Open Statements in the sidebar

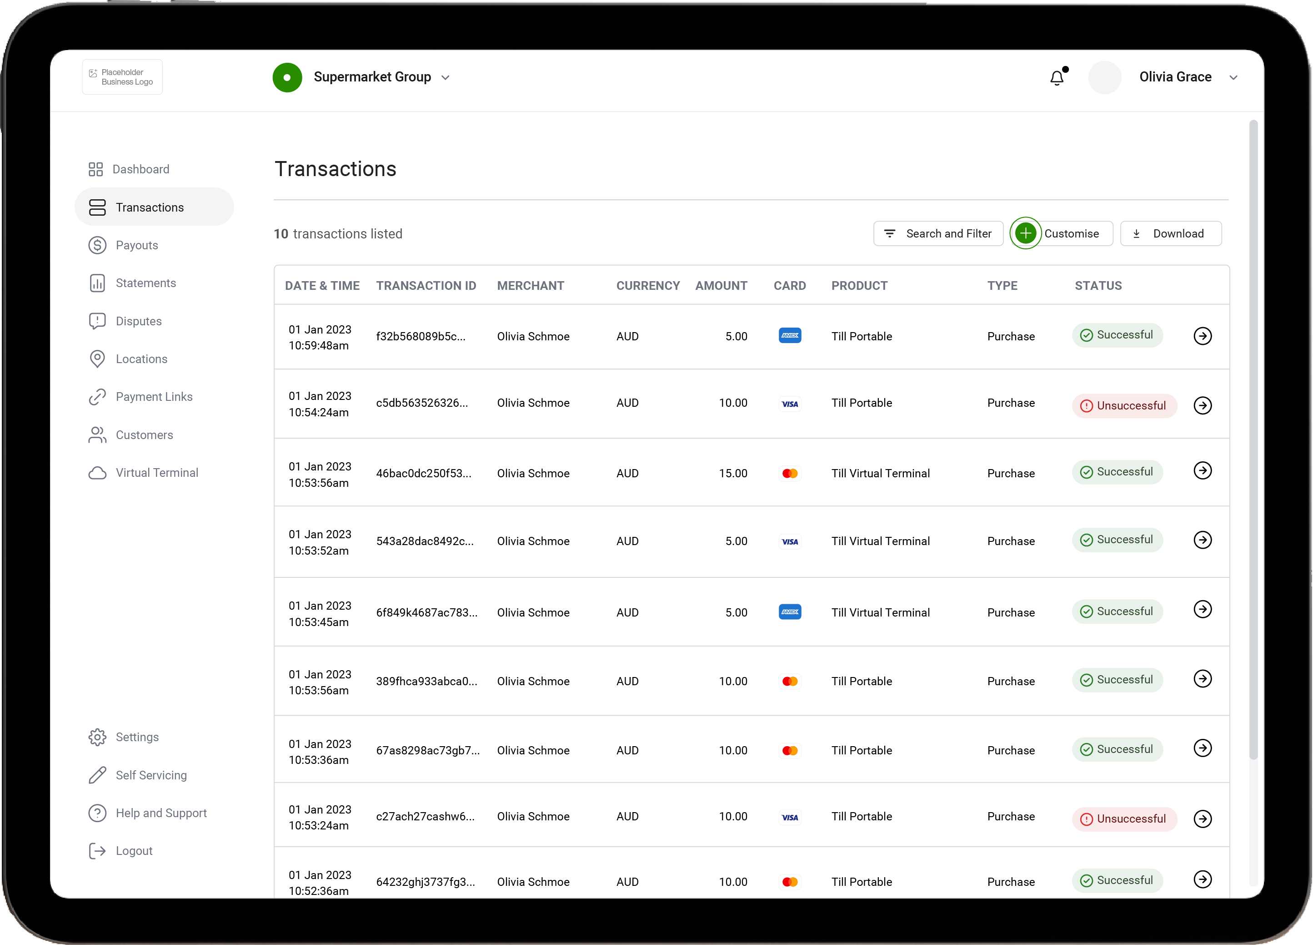(x=132, y=283)
